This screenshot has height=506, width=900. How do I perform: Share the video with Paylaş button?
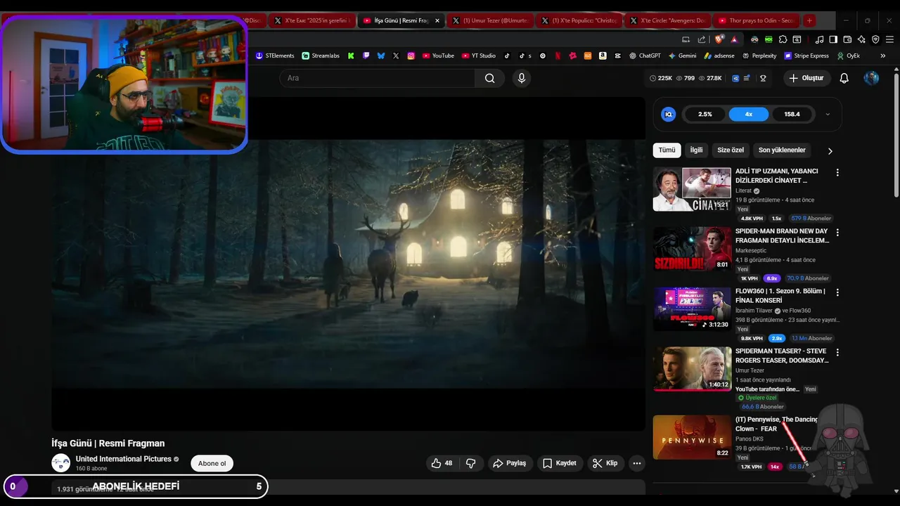[510, 463]
